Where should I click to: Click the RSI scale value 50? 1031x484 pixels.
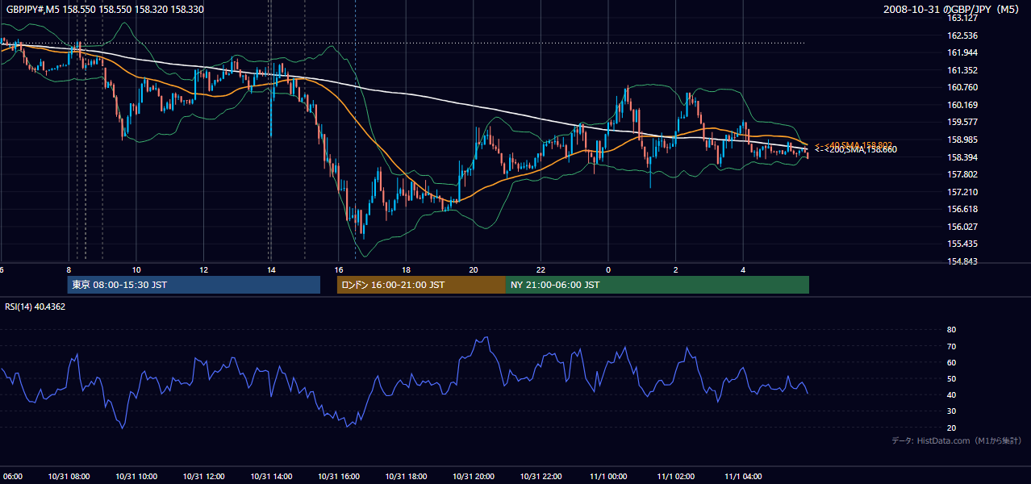951,379
